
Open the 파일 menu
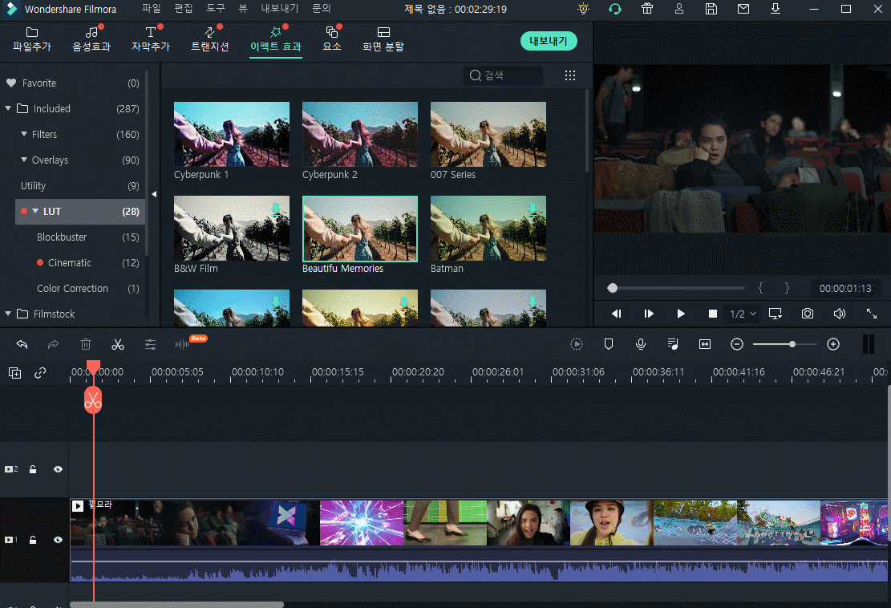click(151, 9)
